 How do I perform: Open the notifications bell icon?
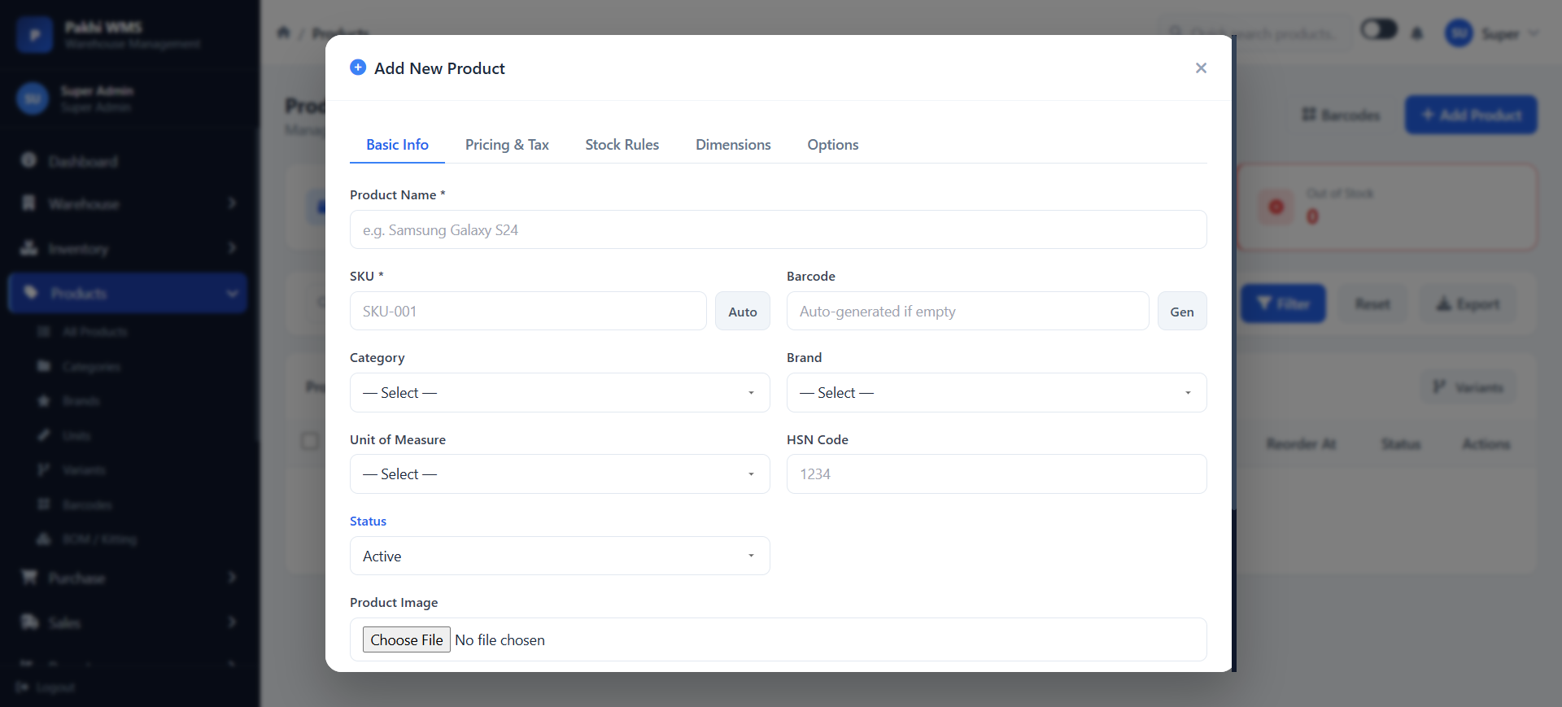1417,33
